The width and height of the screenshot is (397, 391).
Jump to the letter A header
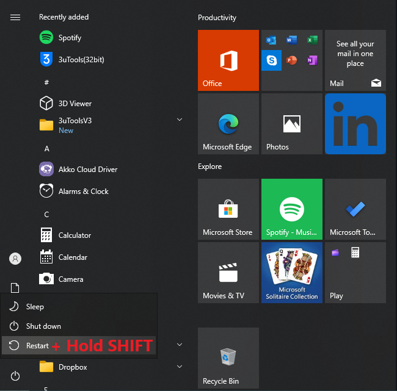47,149
